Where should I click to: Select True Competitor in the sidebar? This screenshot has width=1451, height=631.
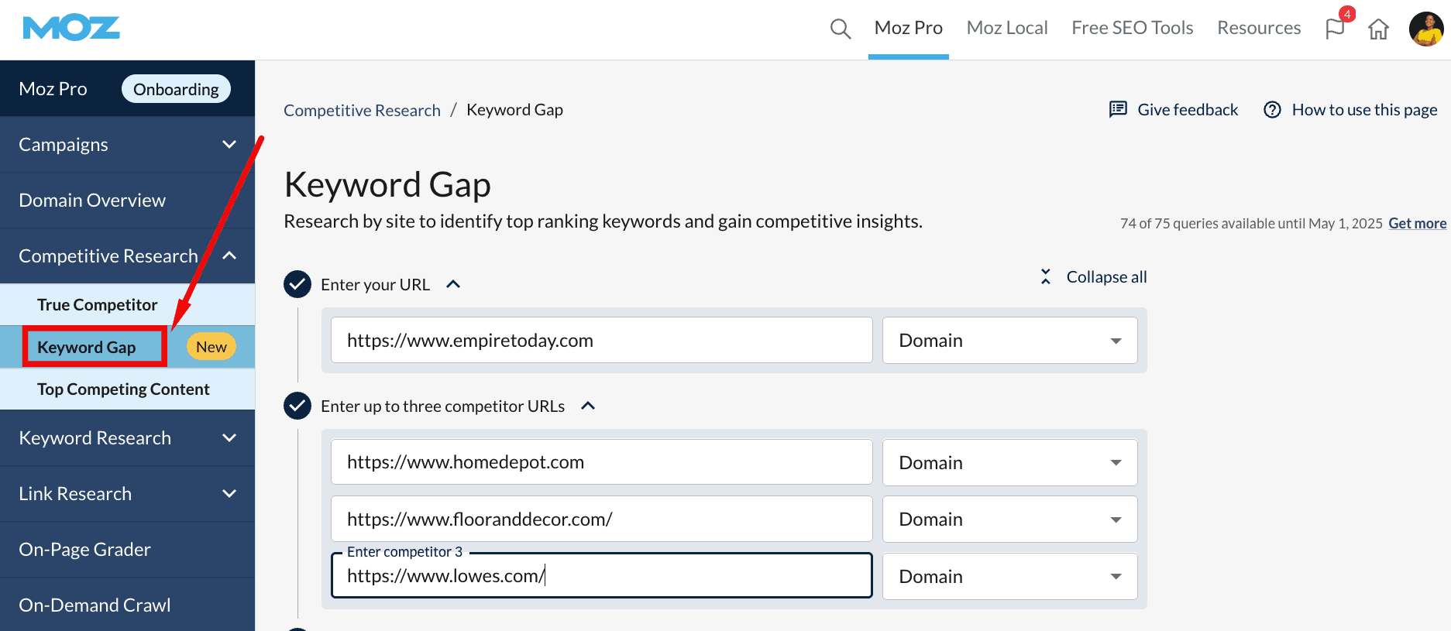(x=97, y=305)
